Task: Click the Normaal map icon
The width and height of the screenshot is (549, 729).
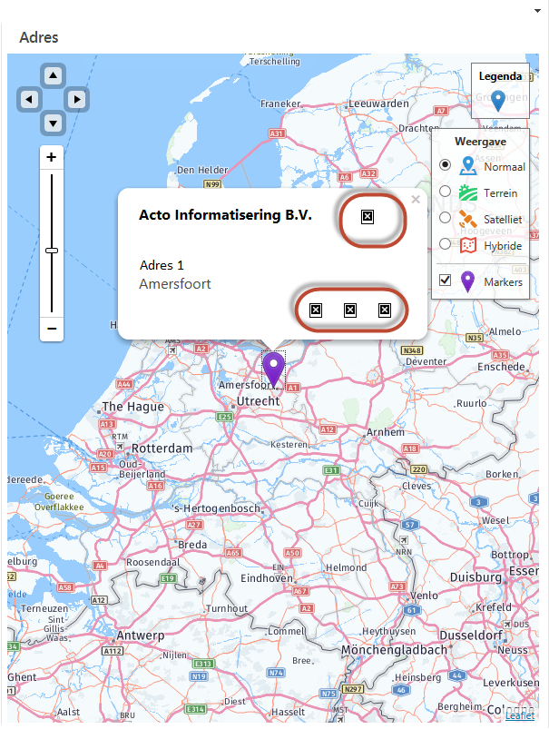Action: click(467, 166)
